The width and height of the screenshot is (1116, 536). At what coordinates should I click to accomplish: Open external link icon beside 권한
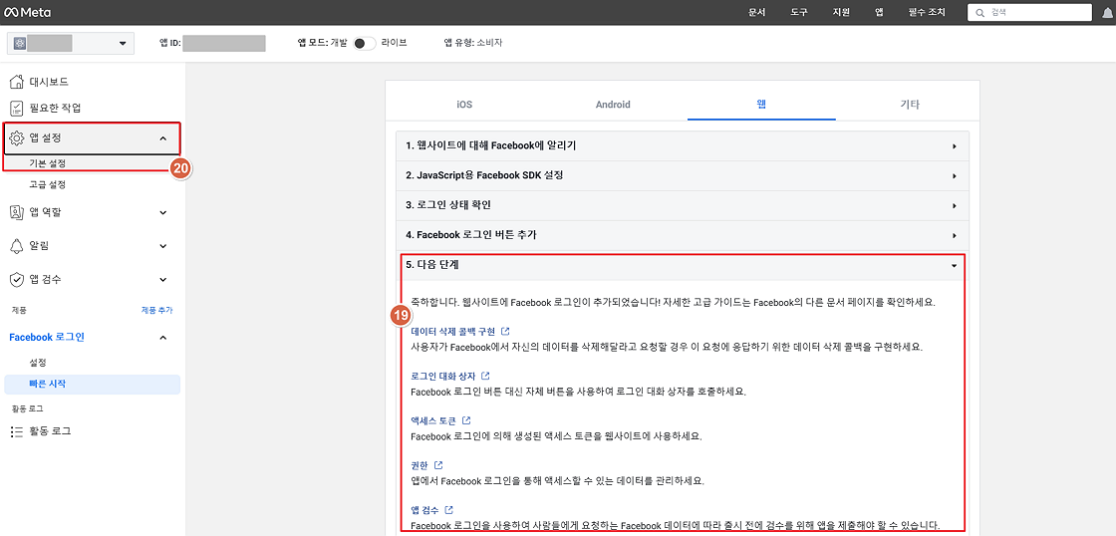pyautogui.click(x=438, y=465)
